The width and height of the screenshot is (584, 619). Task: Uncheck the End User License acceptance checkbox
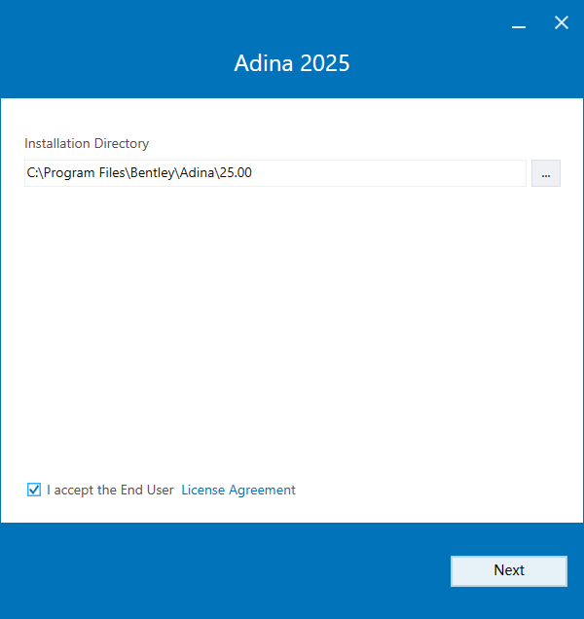34,490
